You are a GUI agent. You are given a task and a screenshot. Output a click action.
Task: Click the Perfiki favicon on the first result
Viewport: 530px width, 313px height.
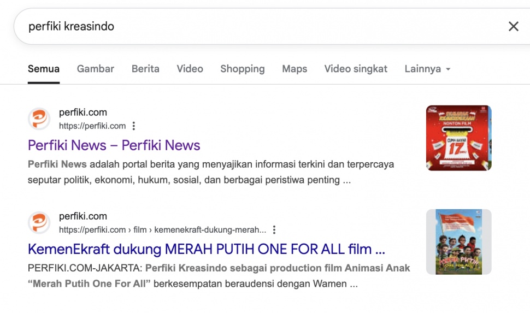point(39,119)
